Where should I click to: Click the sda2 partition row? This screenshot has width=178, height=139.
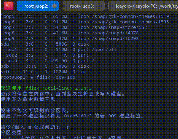(45, 55)
